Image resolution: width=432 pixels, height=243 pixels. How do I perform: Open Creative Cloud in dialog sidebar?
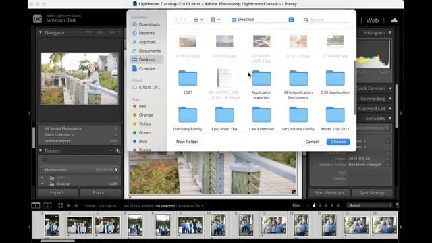(x=146, y=68)
